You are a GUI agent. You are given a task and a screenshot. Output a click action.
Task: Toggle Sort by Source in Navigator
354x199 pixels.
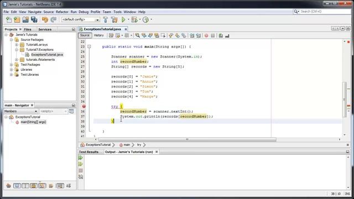(x=69, y=186)
